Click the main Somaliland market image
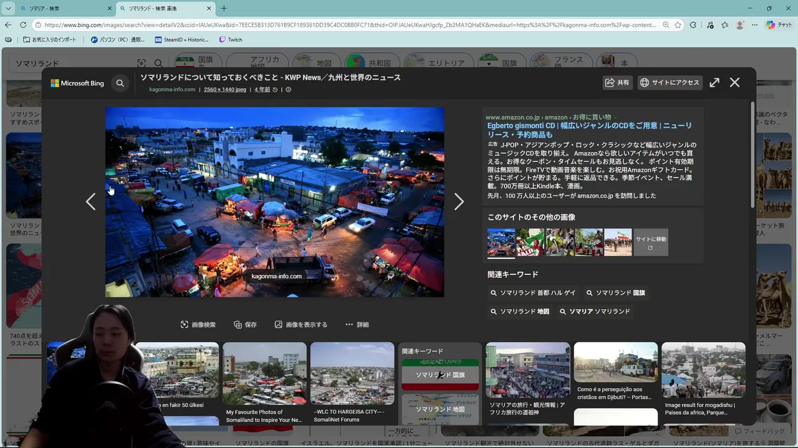The width and height of the screenshot is (798, 448). pos(274,202)
